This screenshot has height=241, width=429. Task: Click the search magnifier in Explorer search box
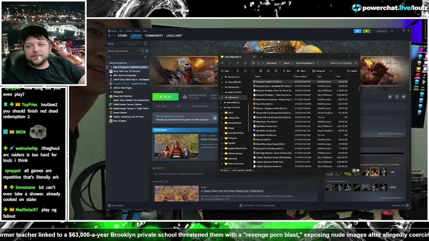(x=356, y=63)
